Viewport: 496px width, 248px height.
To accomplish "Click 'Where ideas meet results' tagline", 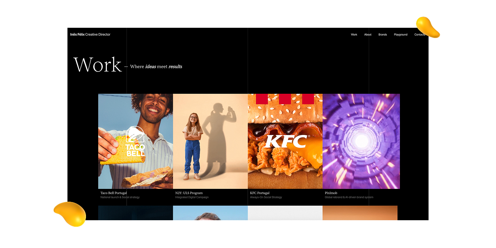I will tap(156, 66).
